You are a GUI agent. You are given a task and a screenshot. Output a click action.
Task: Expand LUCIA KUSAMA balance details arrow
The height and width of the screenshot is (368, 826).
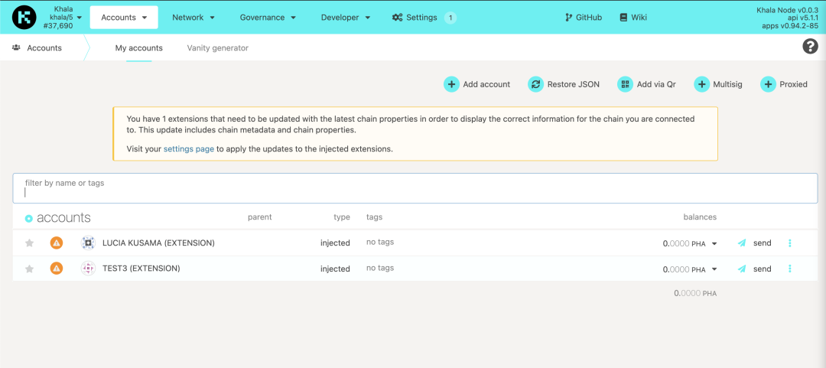[x=714, y=244]
